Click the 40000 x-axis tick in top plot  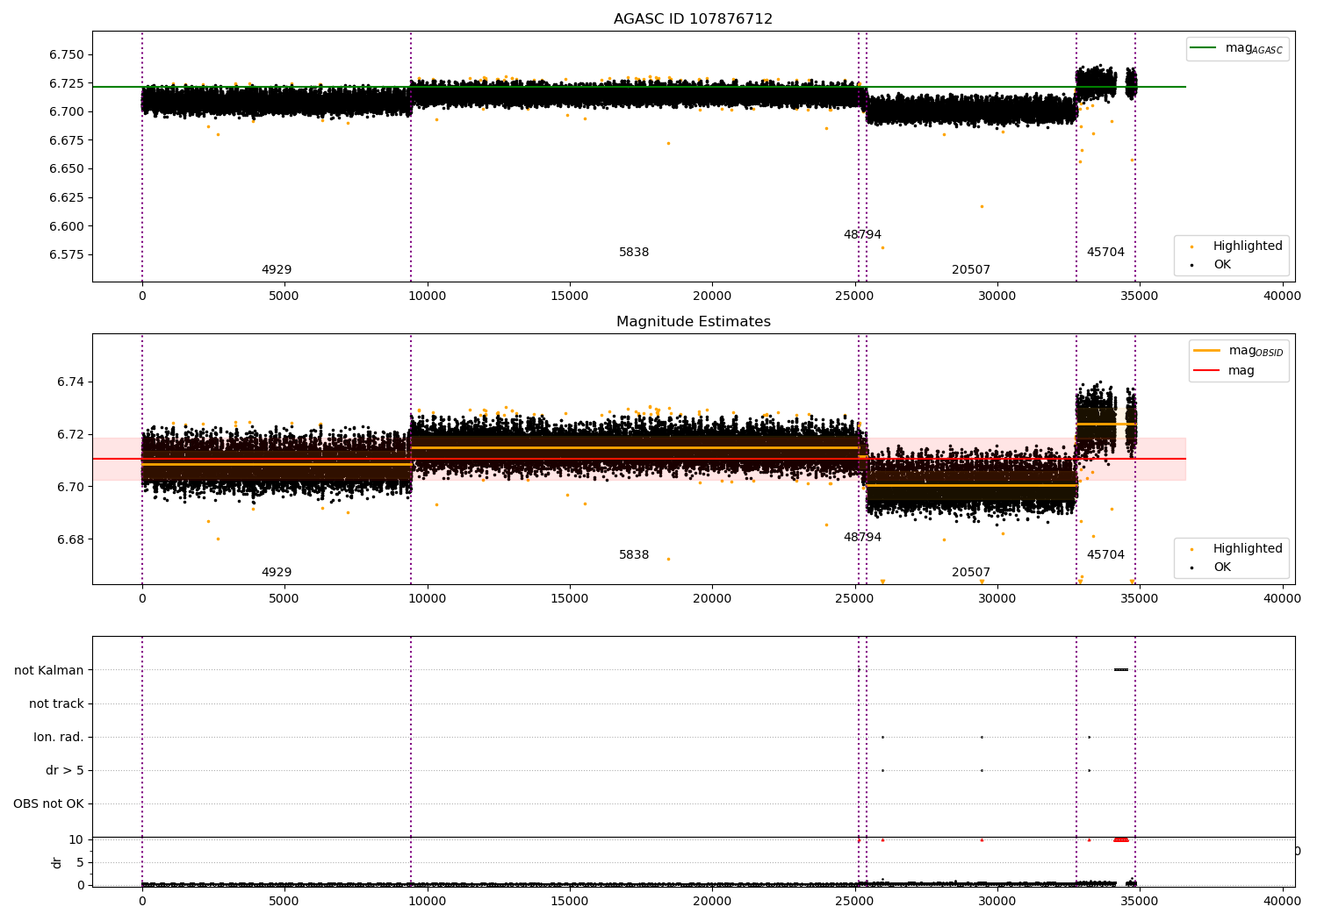[1282, 296]
